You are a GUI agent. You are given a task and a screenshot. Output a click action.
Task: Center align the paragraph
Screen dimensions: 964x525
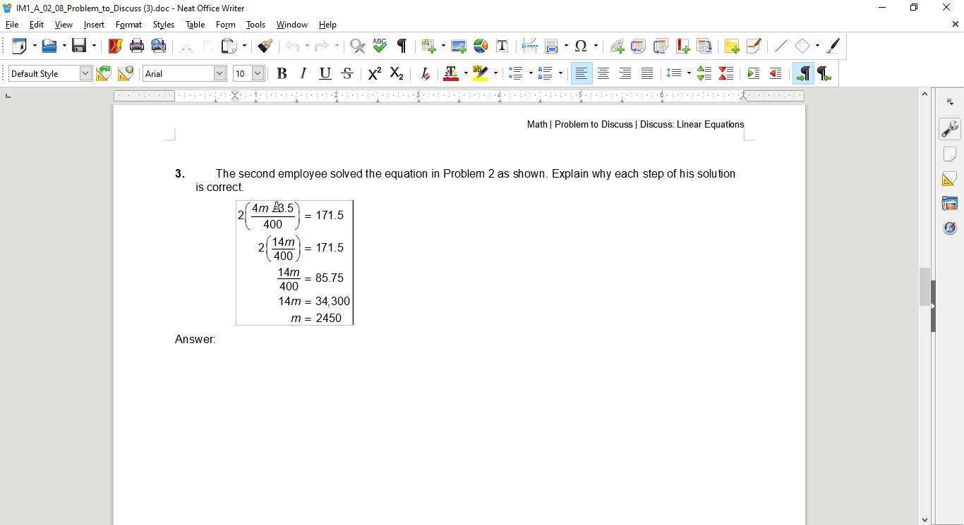603,73
